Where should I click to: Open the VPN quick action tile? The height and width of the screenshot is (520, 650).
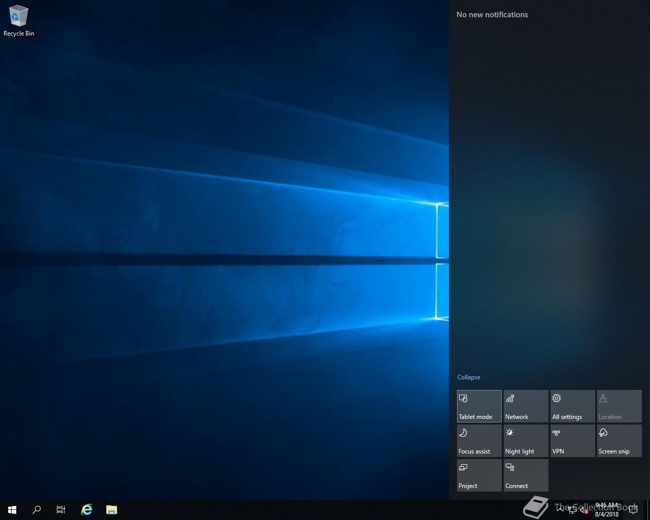(572, 440)
